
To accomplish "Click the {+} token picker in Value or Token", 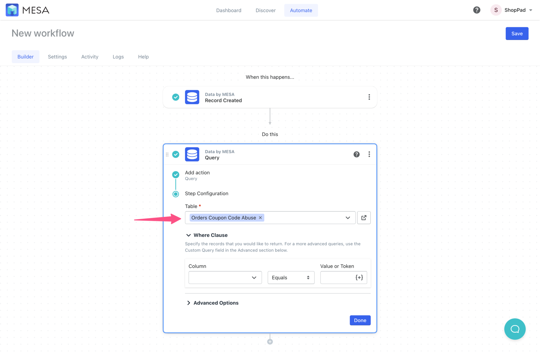I will coord(359,277).
